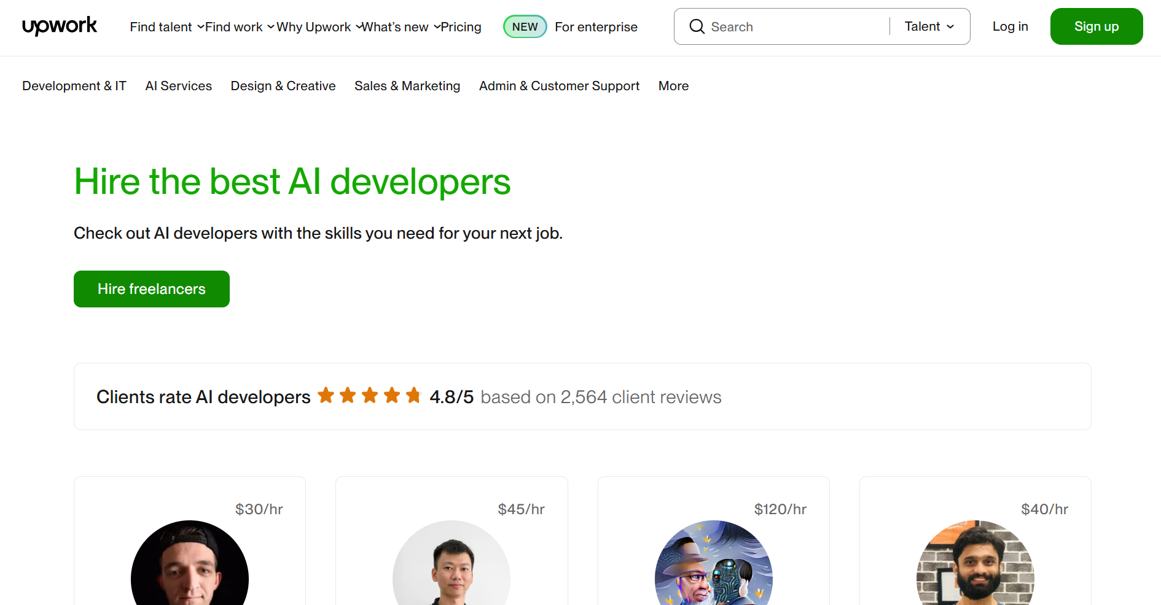Click the Upwork logo
Screen dimensions: 1161x605
[60, 26]
